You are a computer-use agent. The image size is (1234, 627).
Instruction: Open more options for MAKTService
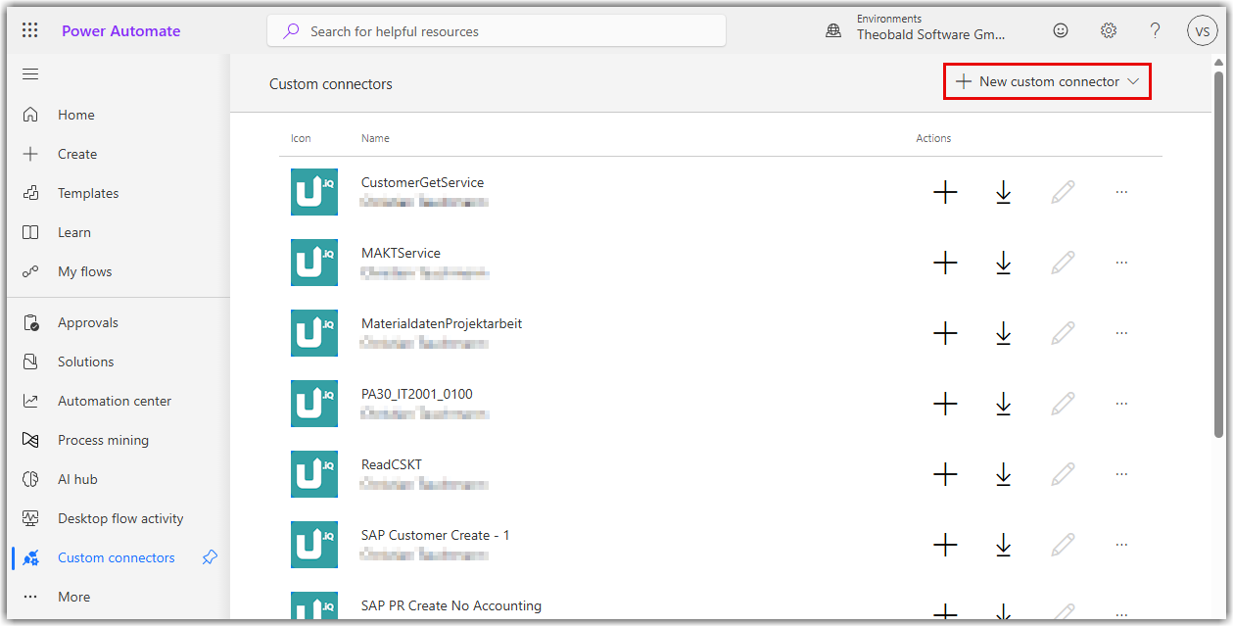1121,263
